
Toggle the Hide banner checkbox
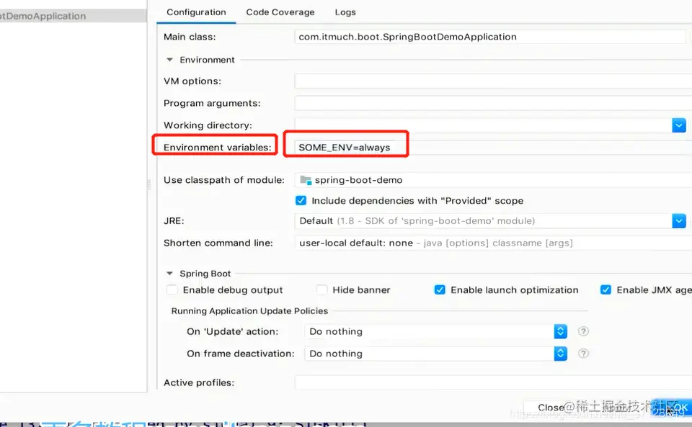tap(321, 290)
